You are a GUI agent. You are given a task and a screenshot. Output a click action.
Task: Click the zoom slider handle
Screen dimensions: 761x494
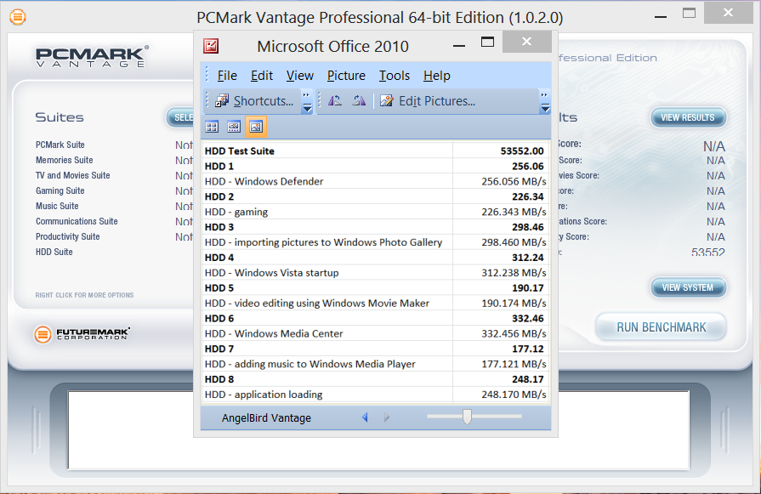(466, 417)
